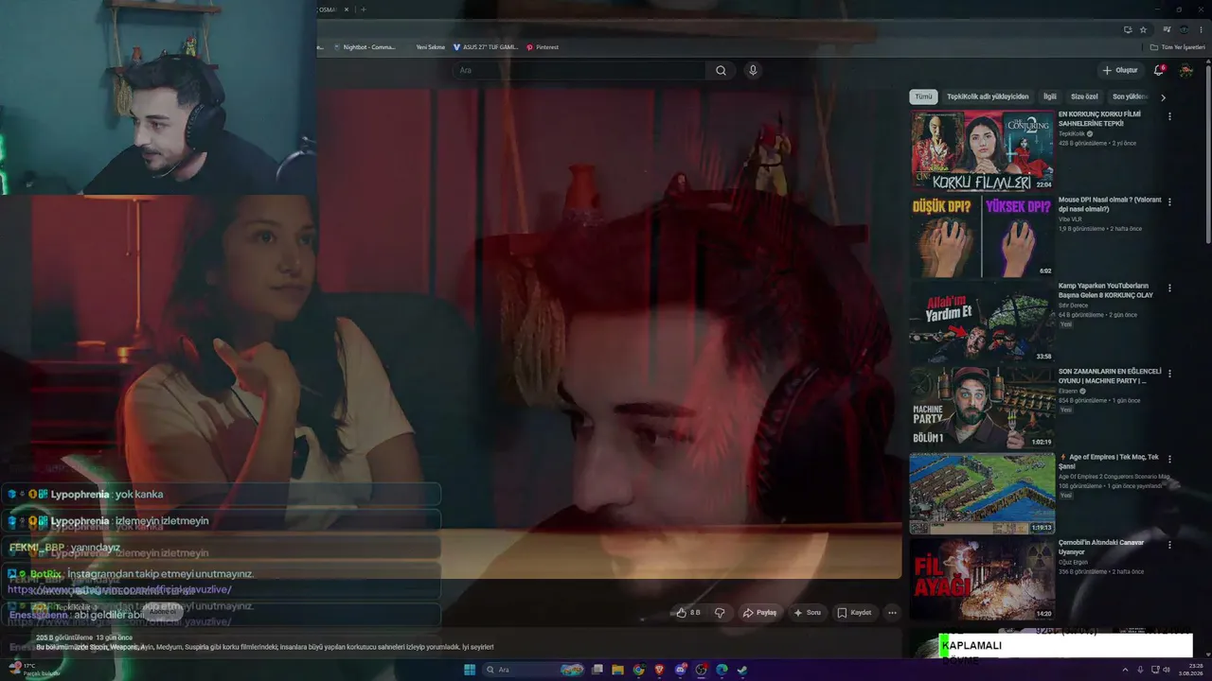Open options for Mouse DPI video
Viewport: 1212px width, 681px height.
click(1169, 201)
